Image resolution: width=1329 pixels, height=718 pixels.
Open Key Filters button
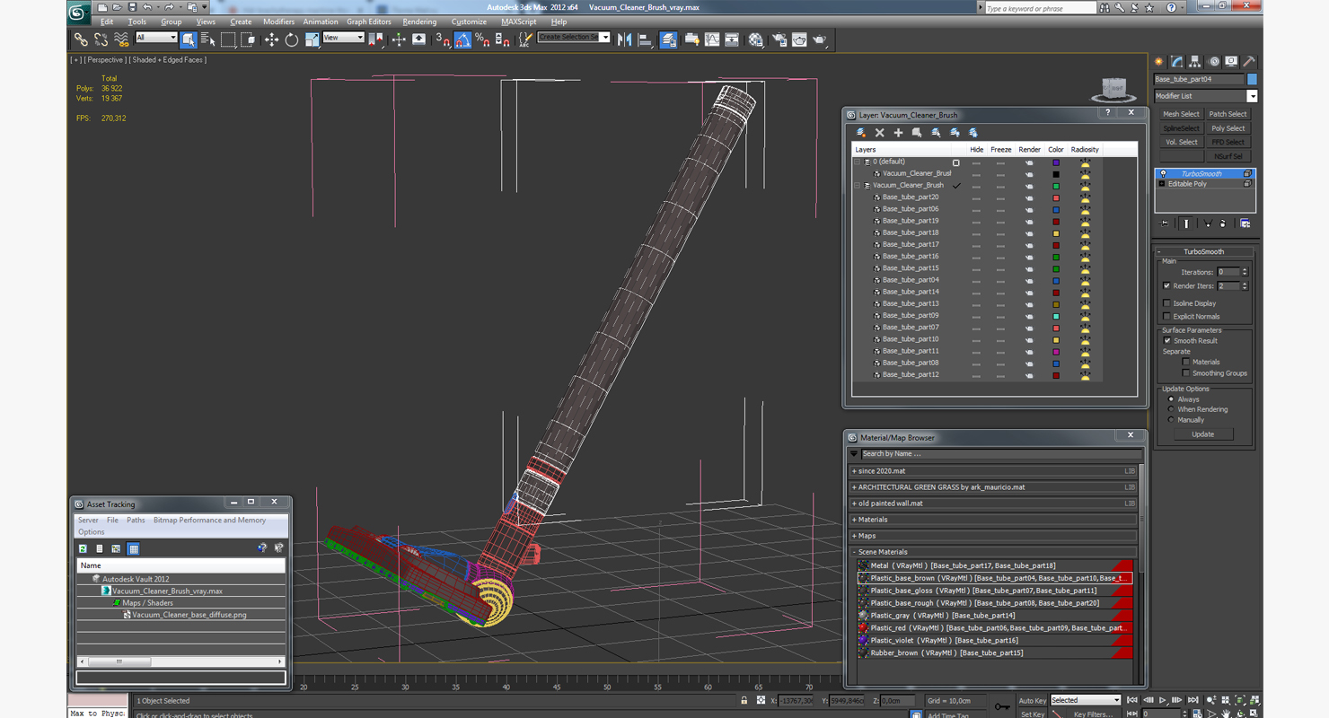click(x=1092, y=714)
